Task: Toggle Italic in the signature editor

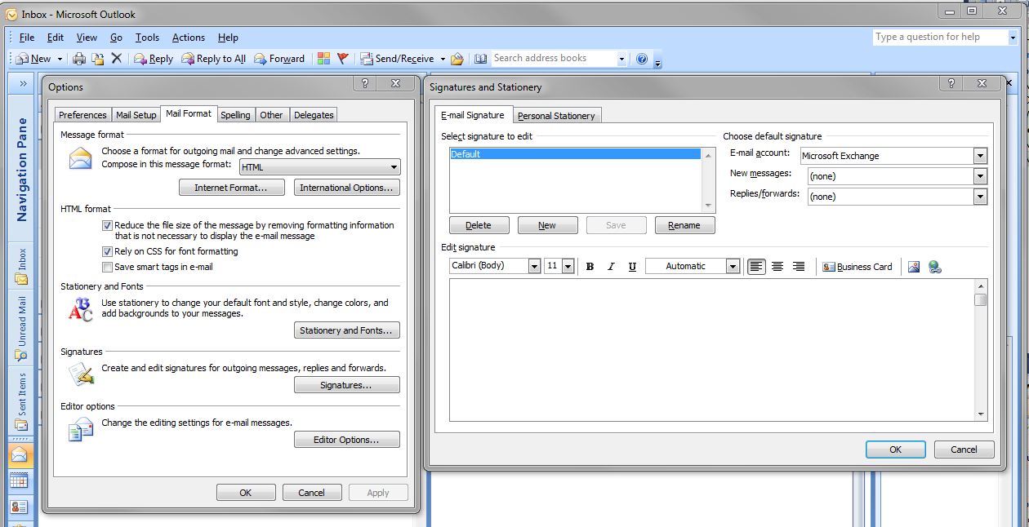Action: pos(611,267)
